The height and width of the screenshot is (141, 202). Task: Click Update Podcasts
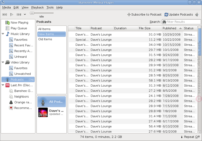coord(179,15)
